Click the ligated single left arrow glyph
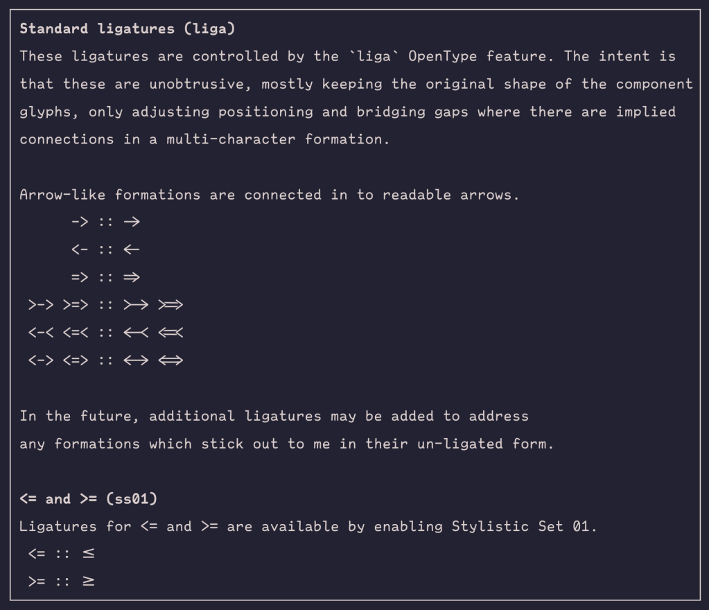Screen dimensions: 709x610 pyautogui.click(x=132, y=250)
